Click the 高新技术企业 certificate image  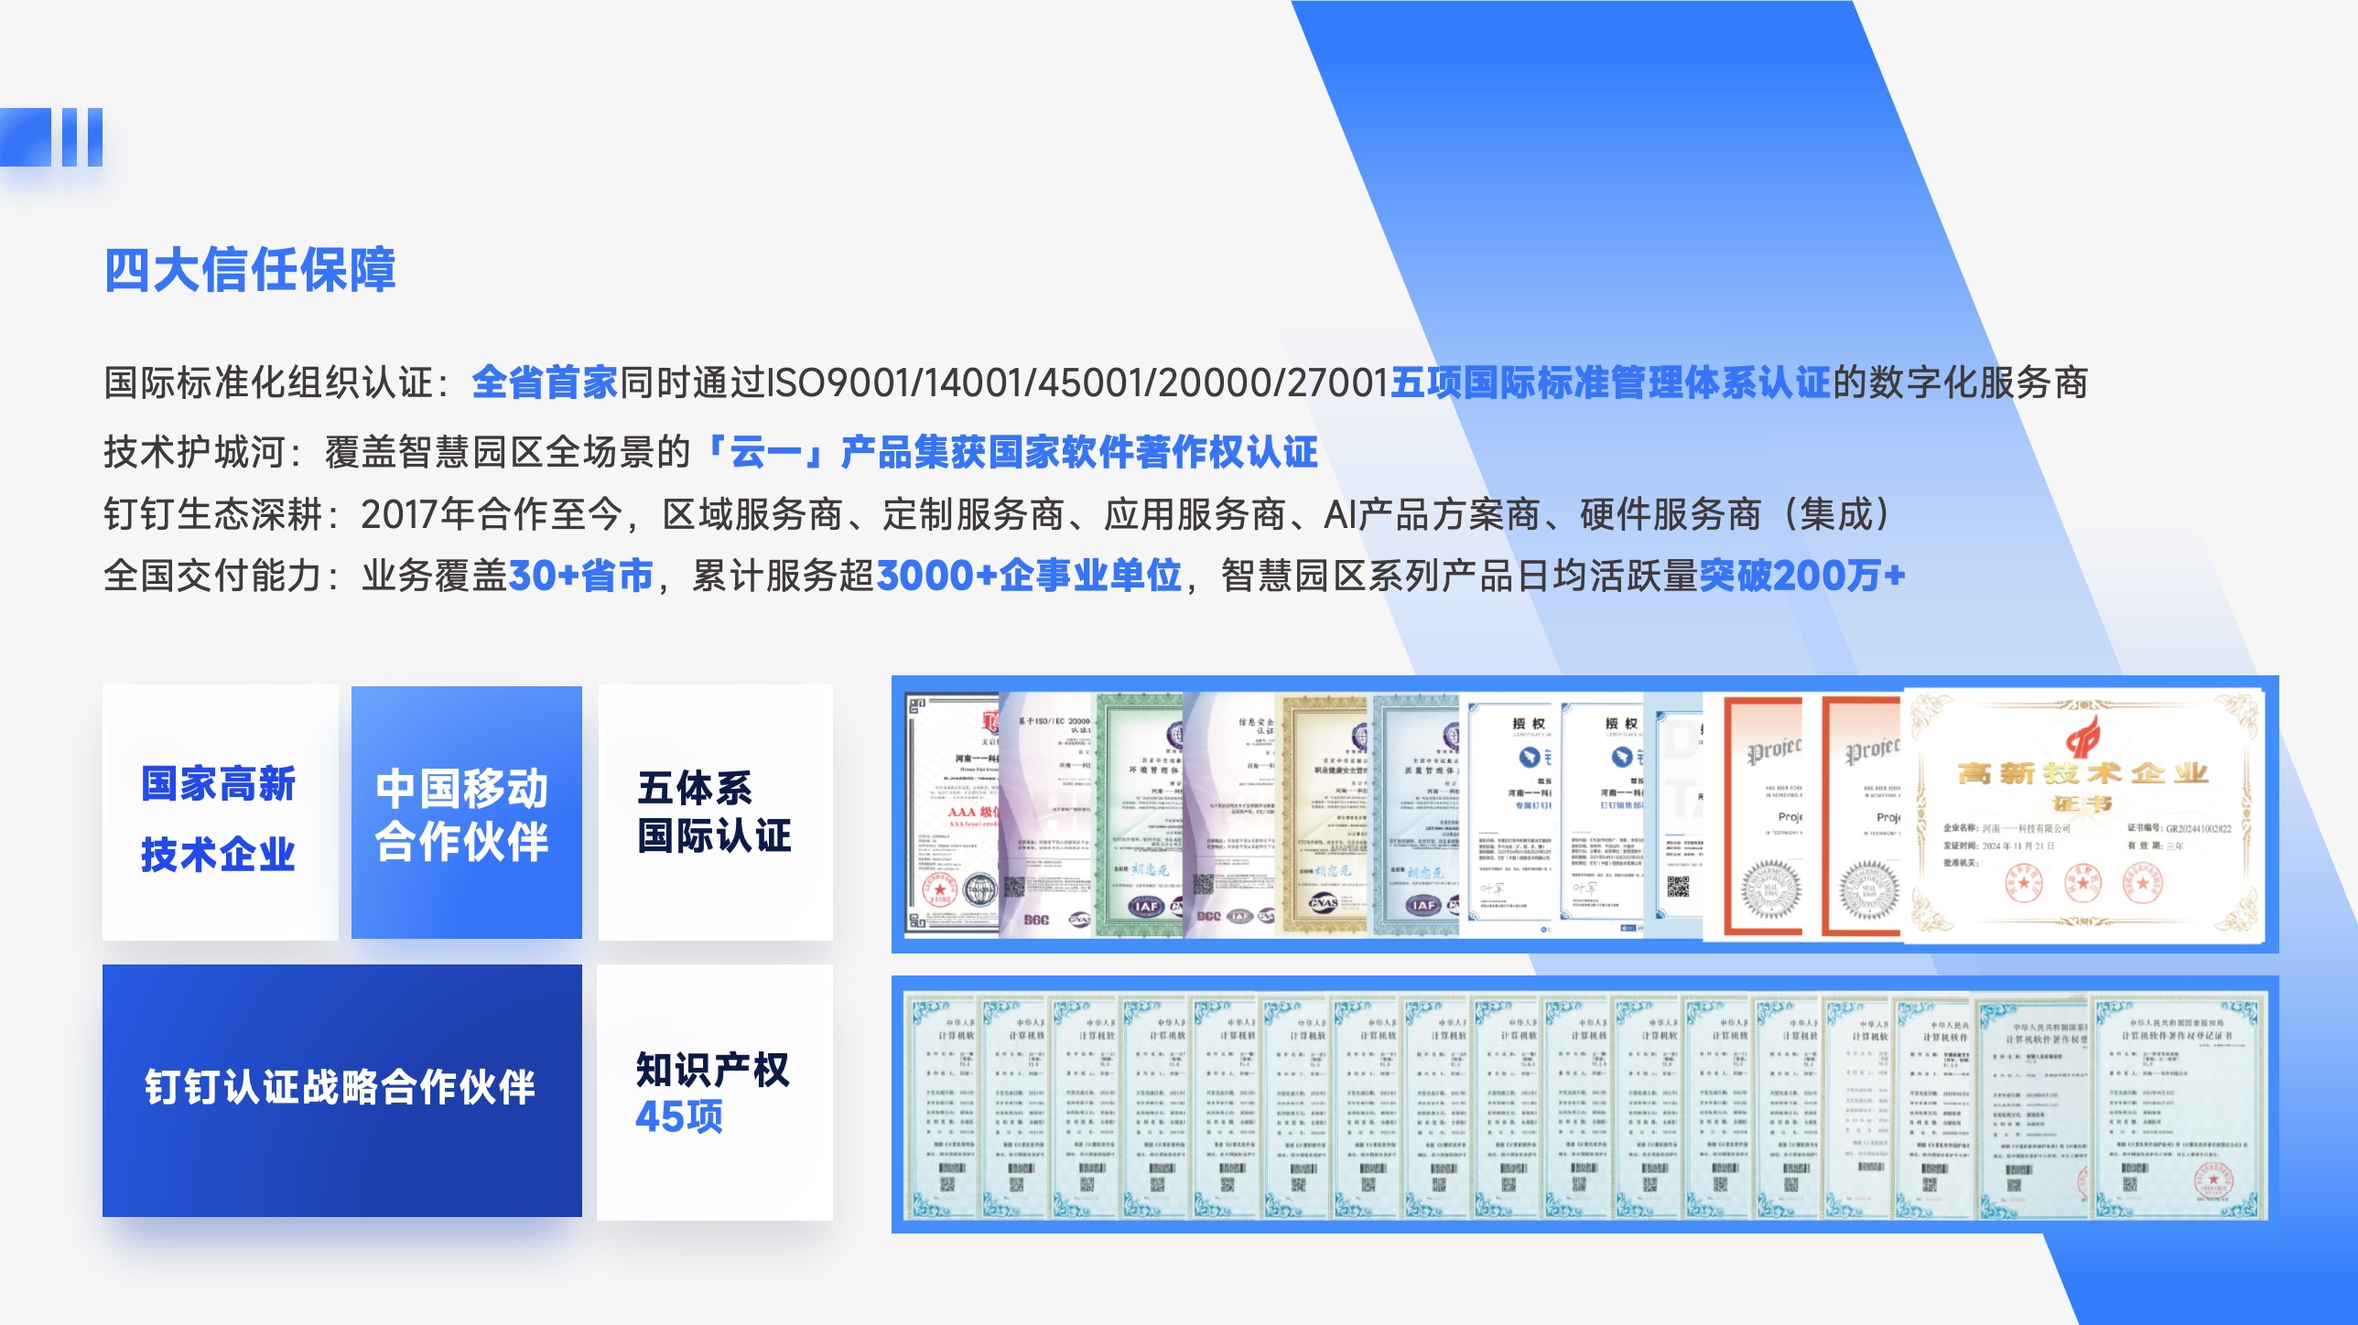tap(2083, 813)
